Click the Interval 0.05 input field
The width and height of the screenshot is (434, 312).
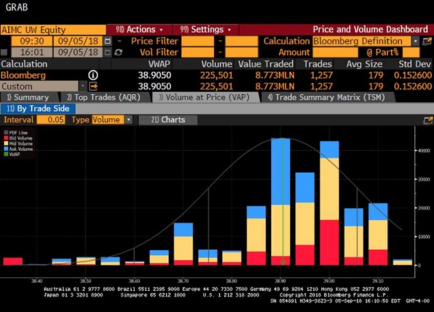click(50, 119)
